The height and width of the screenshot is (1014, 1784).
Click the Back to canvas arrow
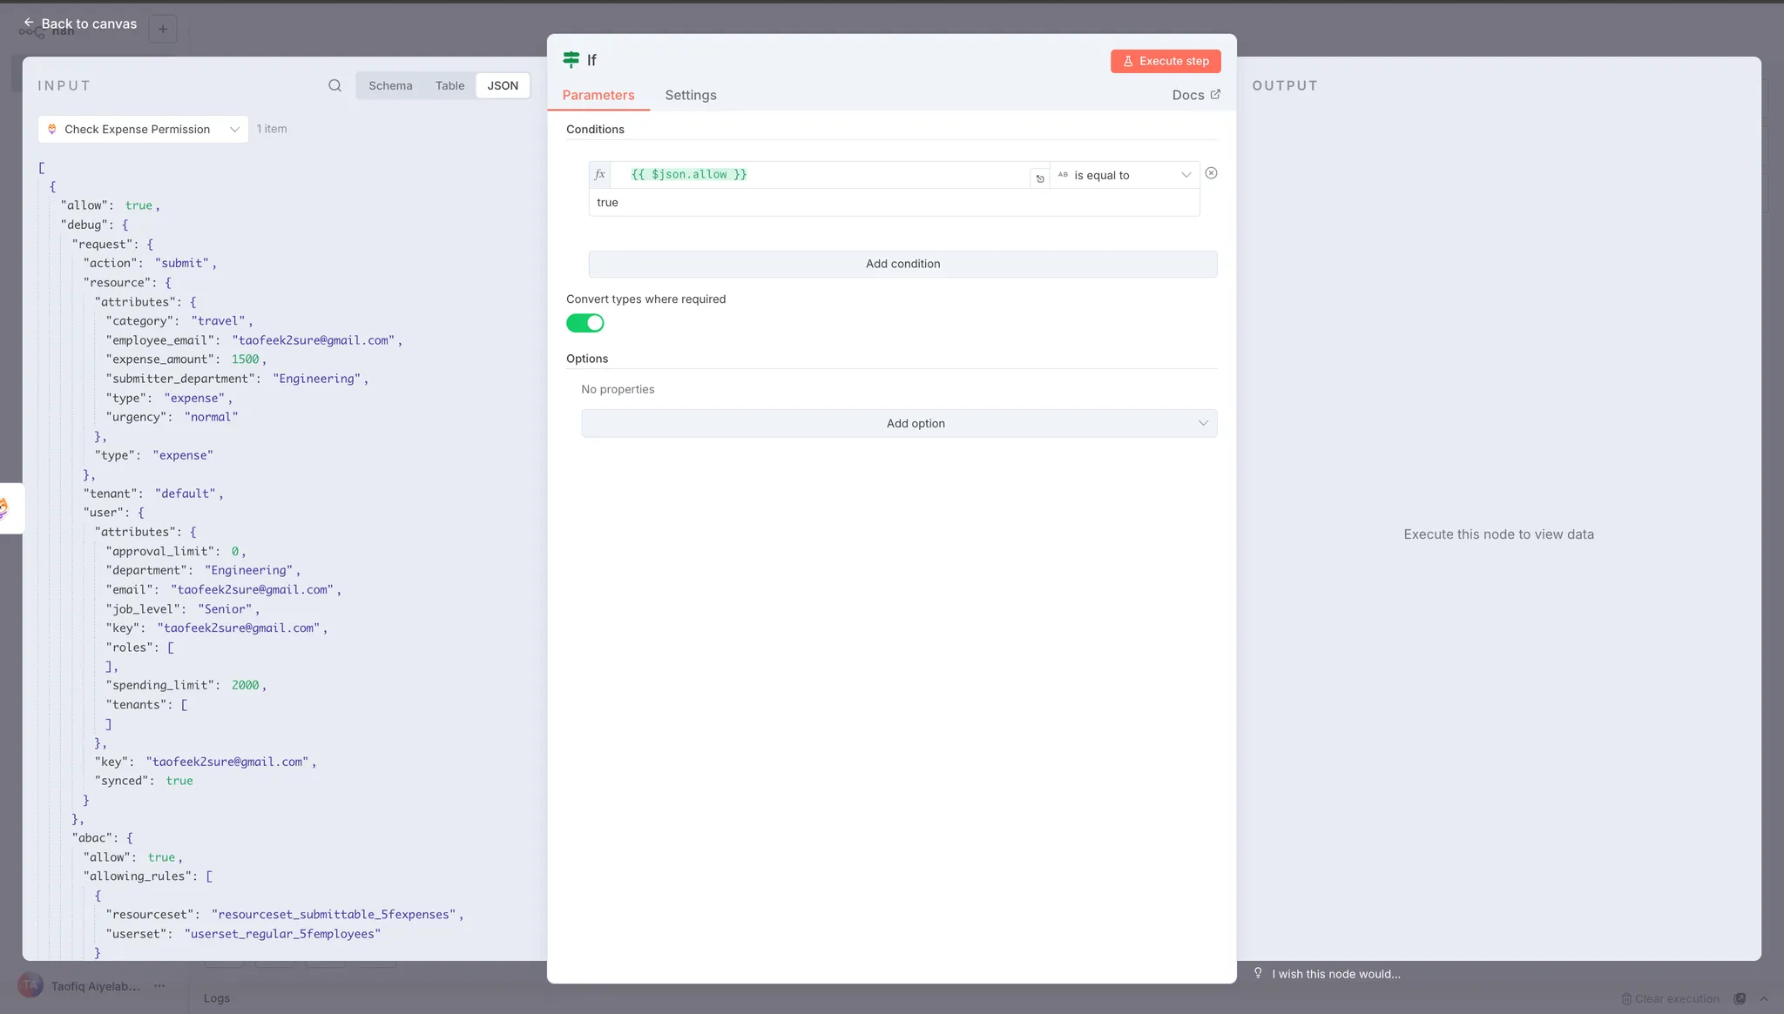(29, 24)
